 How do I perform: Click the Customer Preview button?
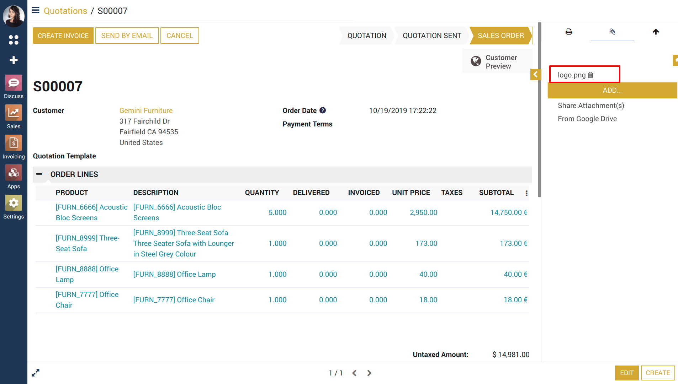click(x=497, y=62)
